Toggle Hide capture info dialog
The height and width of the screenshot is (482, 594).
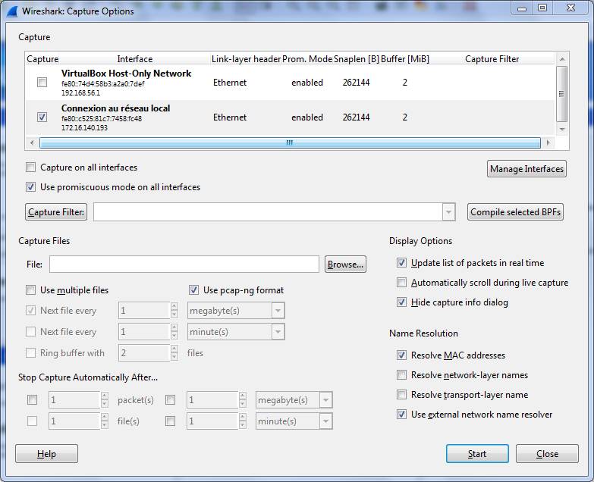pyautogui.click(x=401, y=302)
